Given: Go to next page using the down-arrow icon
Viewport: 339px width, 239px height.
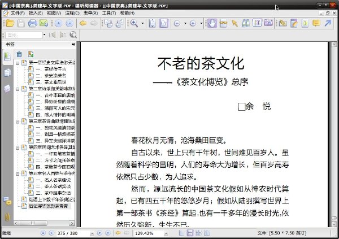Looking at the screenshot, I should click(x=69, y=23).
